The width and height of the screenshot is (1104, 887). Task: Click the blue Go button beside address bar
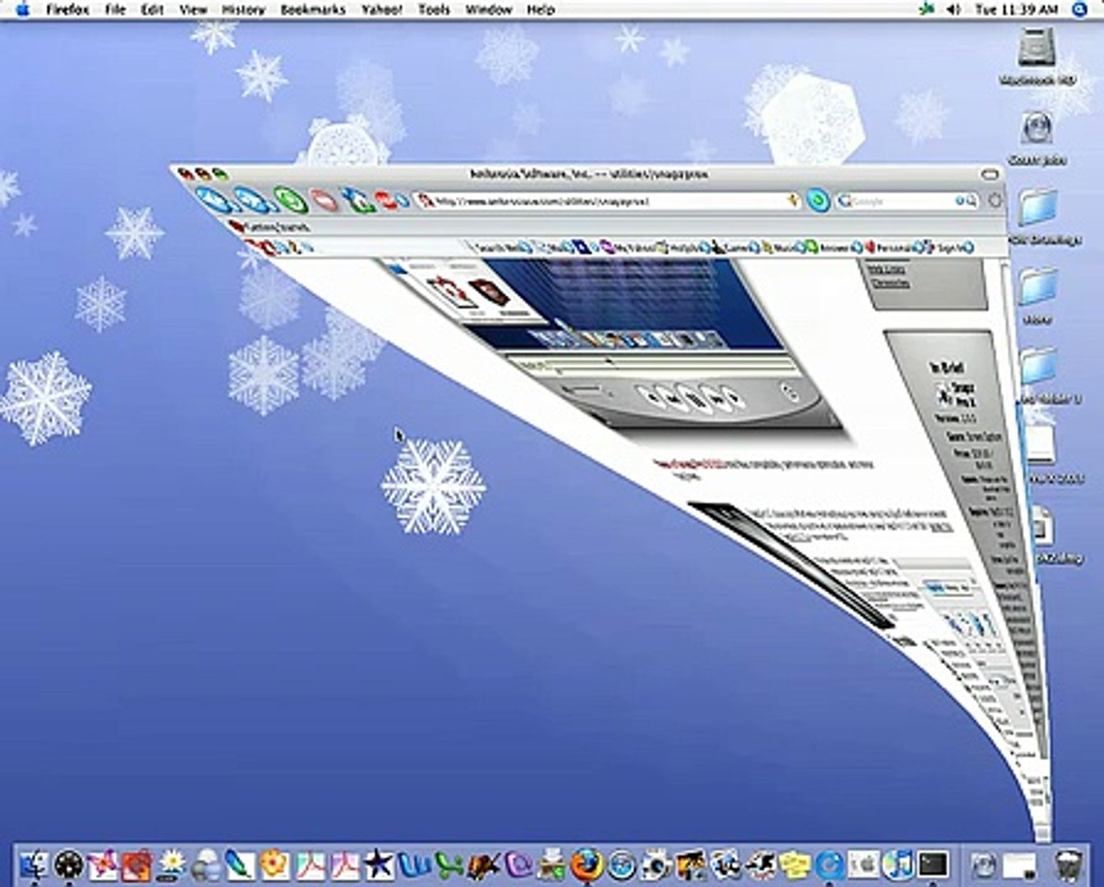coord(817,200)
